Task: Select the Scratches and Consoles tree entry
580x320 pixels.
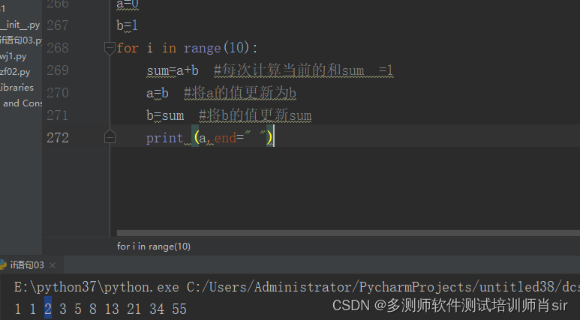Action: point(23,103)
